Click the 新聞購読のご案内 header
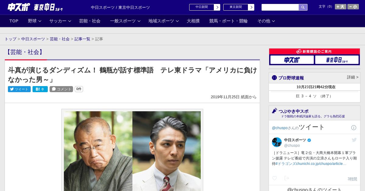Image resolution: width=365 pixels, height=191 pixels. [x=315, y=52]
